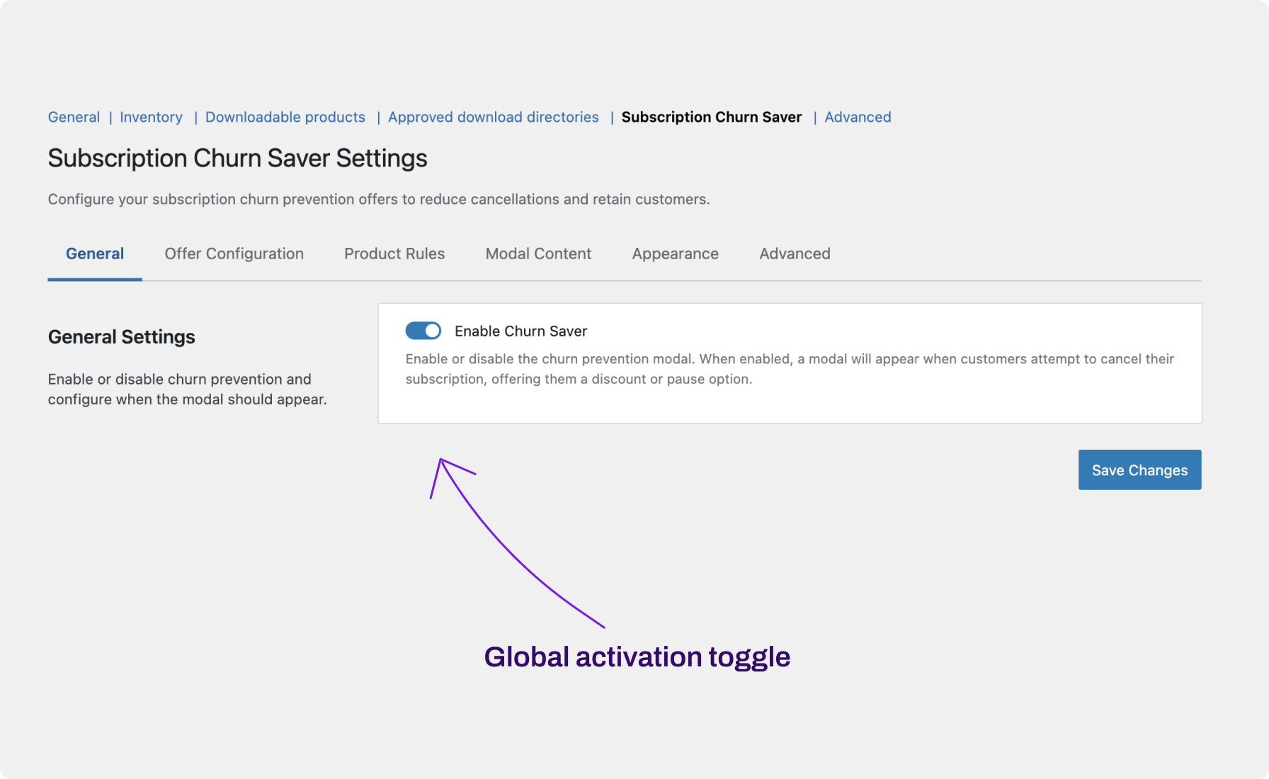Select the underlined General tab
The width and height of the screenshot is (1269, 779).
click(x=95, y=254)
